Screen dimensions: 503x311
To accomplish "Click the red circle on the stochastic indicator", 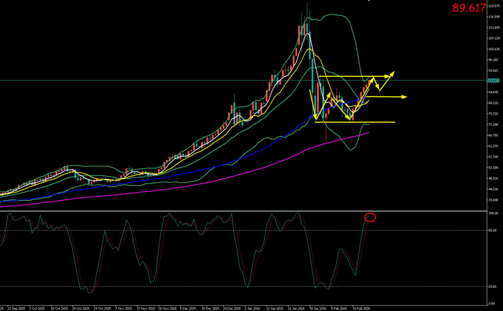I will [x=370, y=217].
